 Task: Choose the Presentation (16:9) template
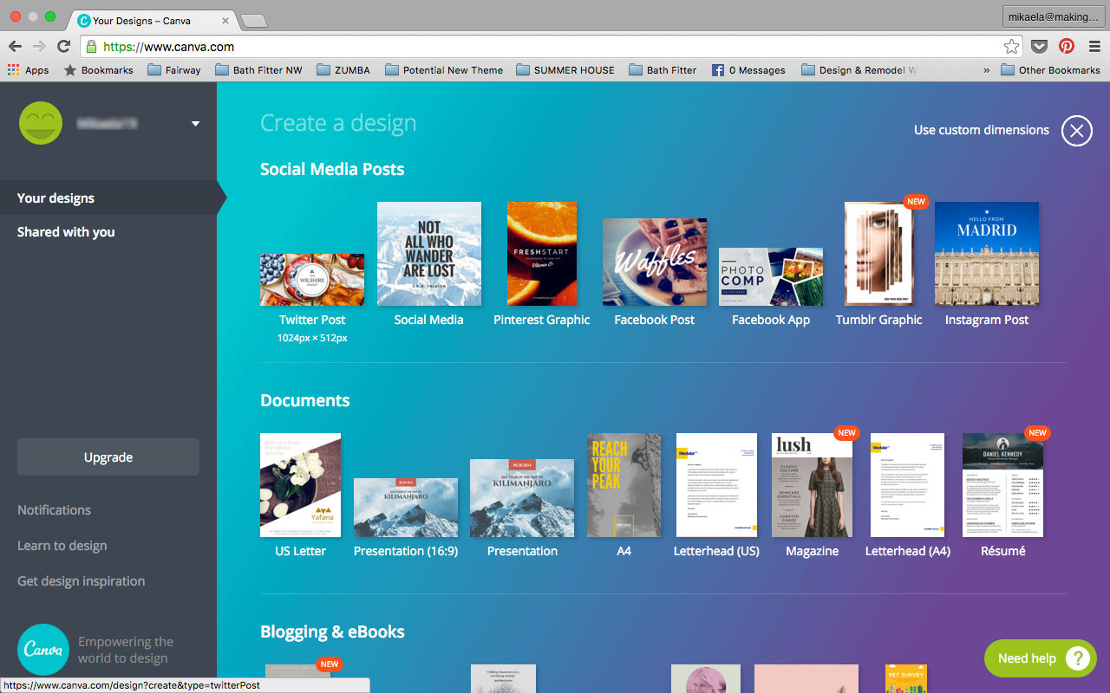pyautogui.click(x=406, y=508)
